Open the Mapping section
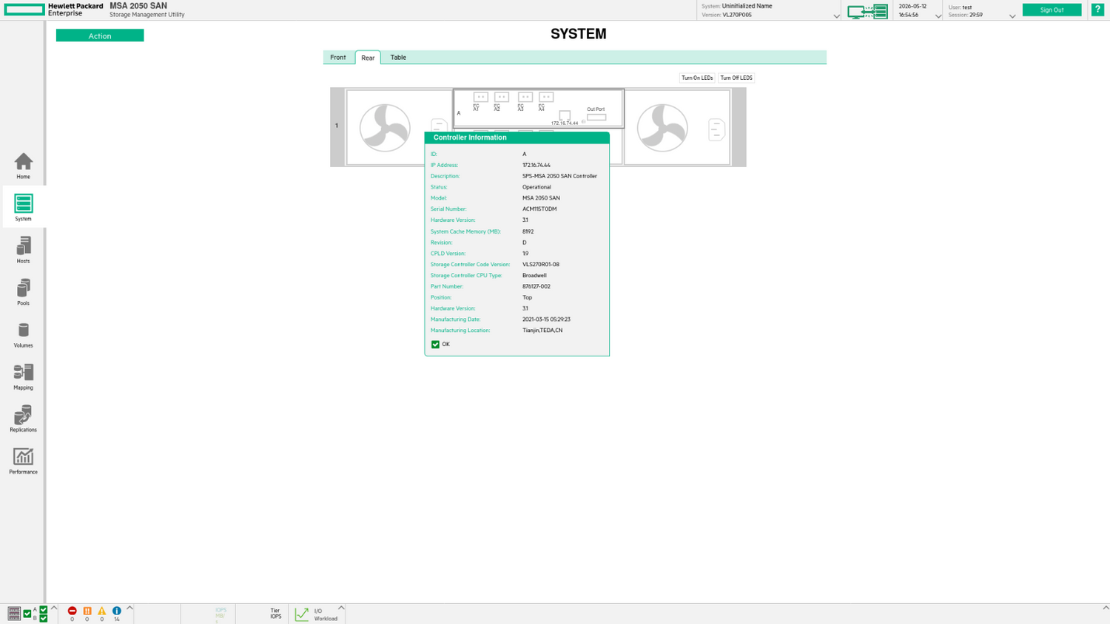The image size is (1110, 624). (x=24, y=376)
